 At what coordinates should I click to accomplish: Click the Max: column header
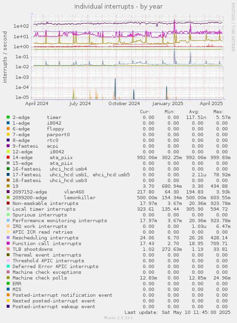click(218, 112)
